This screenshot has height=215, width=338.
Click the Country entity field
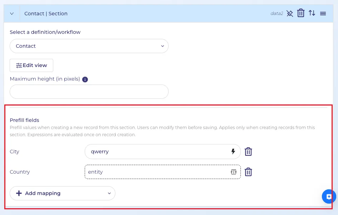point(163,172)
